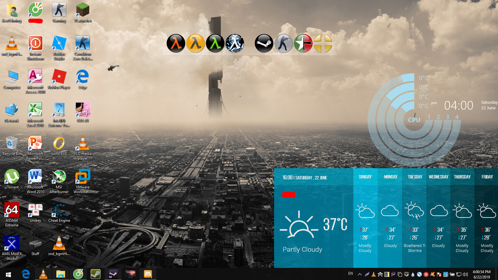Select Wednesday forecast column
Screen dimensions: 498x280
pyautogui.click(x=438, y=218)
